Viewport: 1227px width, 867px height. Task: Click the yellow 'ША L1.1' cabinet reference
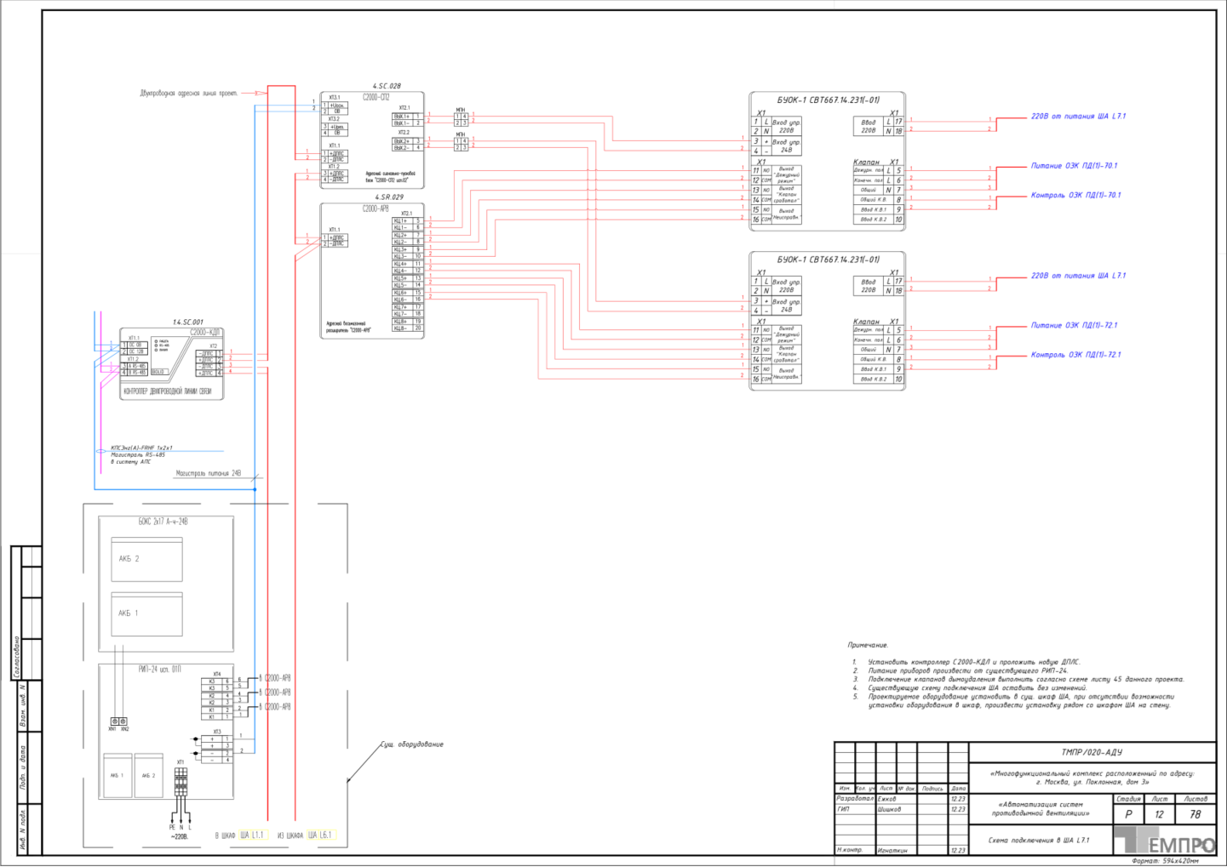point(252,836)
